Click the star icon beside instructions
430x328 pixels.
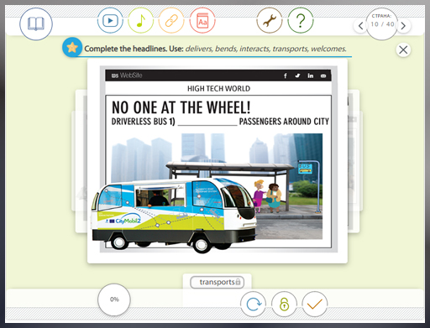[72, 47]
